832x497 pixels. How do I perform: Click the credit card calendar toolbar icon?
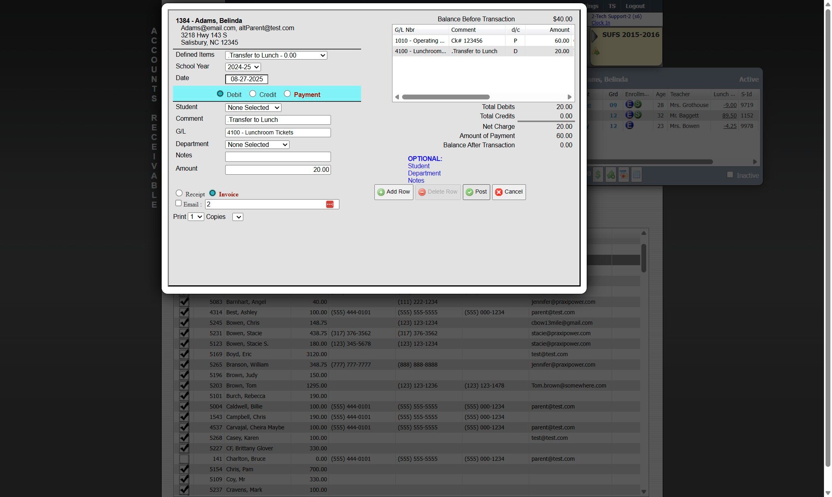point(623,175)
